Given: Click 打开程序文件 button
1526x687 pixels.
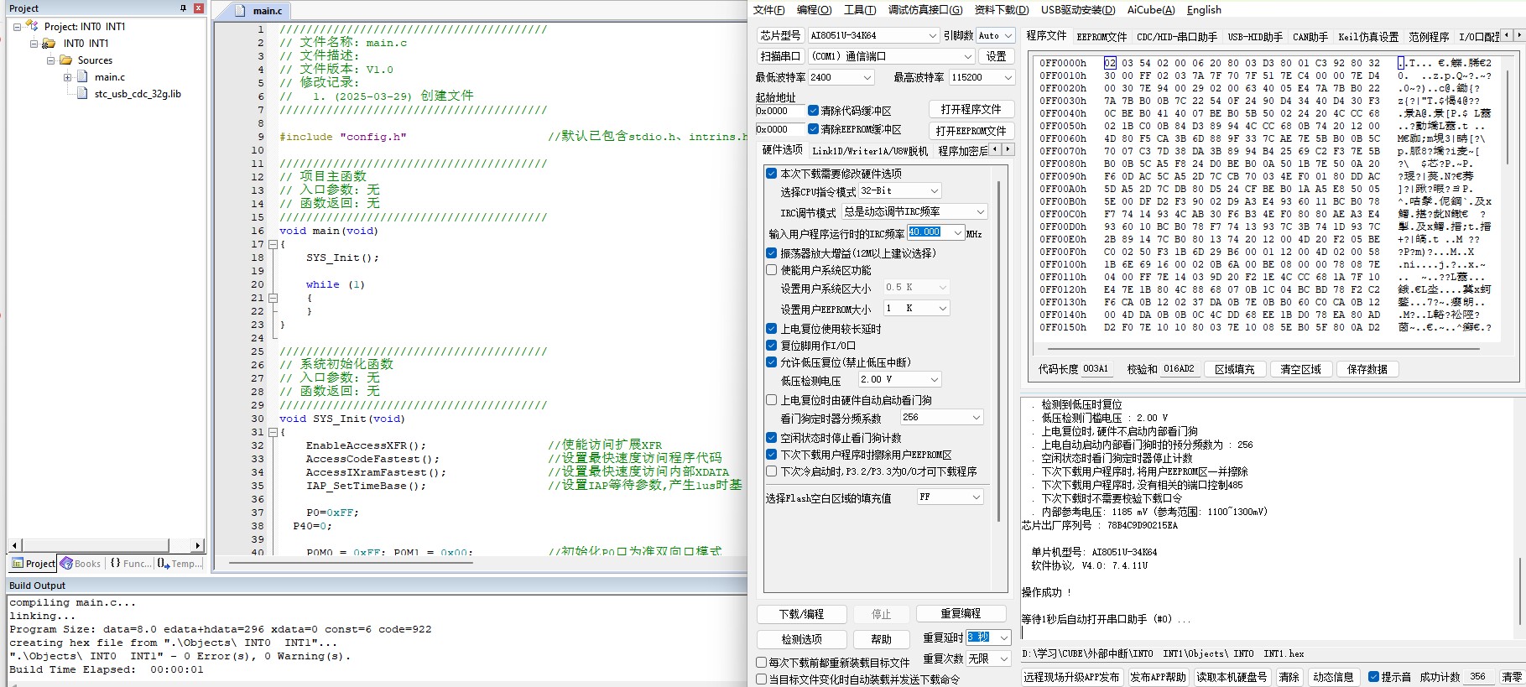Looking at the screenshot, I should [971, 110].
